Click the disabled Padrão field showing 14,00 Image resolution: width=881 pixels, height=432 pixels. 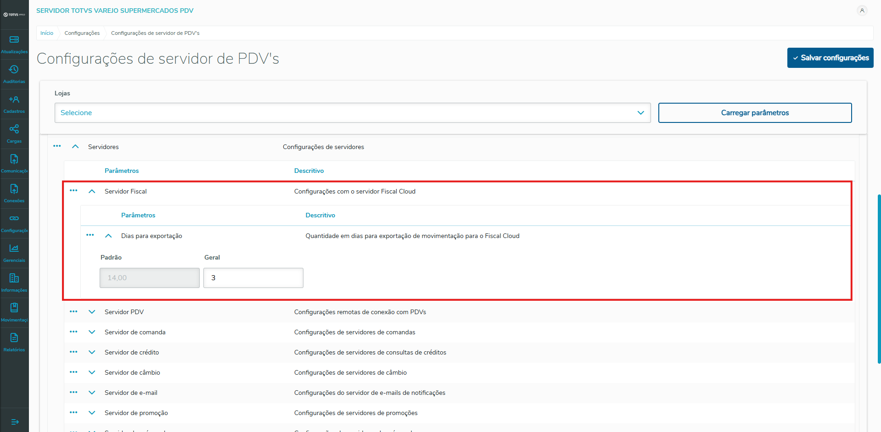(150, 278)
